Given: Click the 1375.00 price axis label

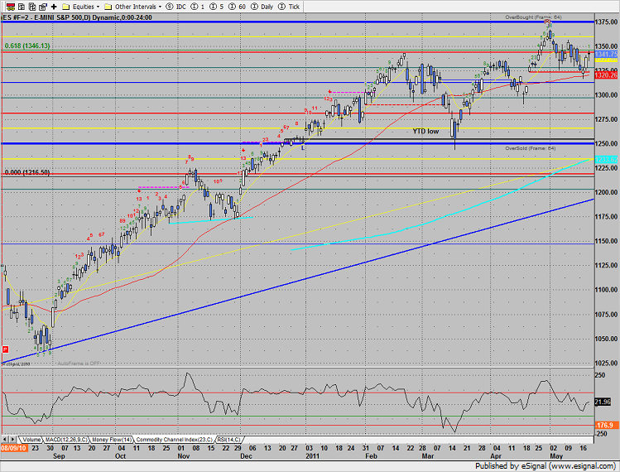Looking at the screenshot, I should pos(607,22).
